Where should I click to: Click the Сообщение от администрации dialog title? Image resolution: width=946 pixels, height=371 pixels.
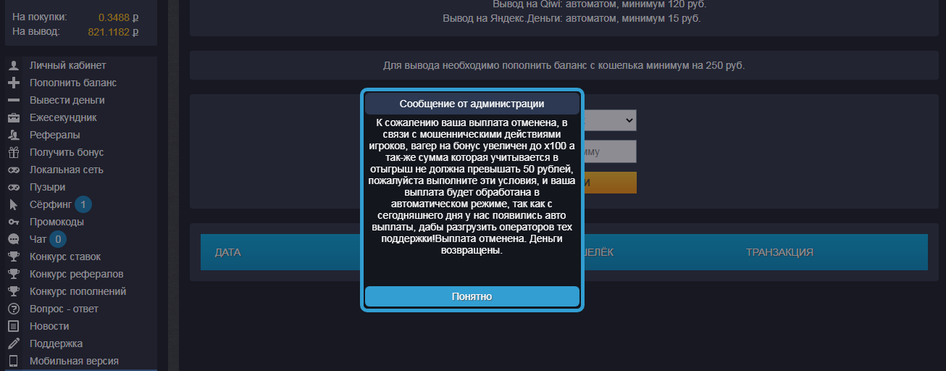tap(472, 104)
